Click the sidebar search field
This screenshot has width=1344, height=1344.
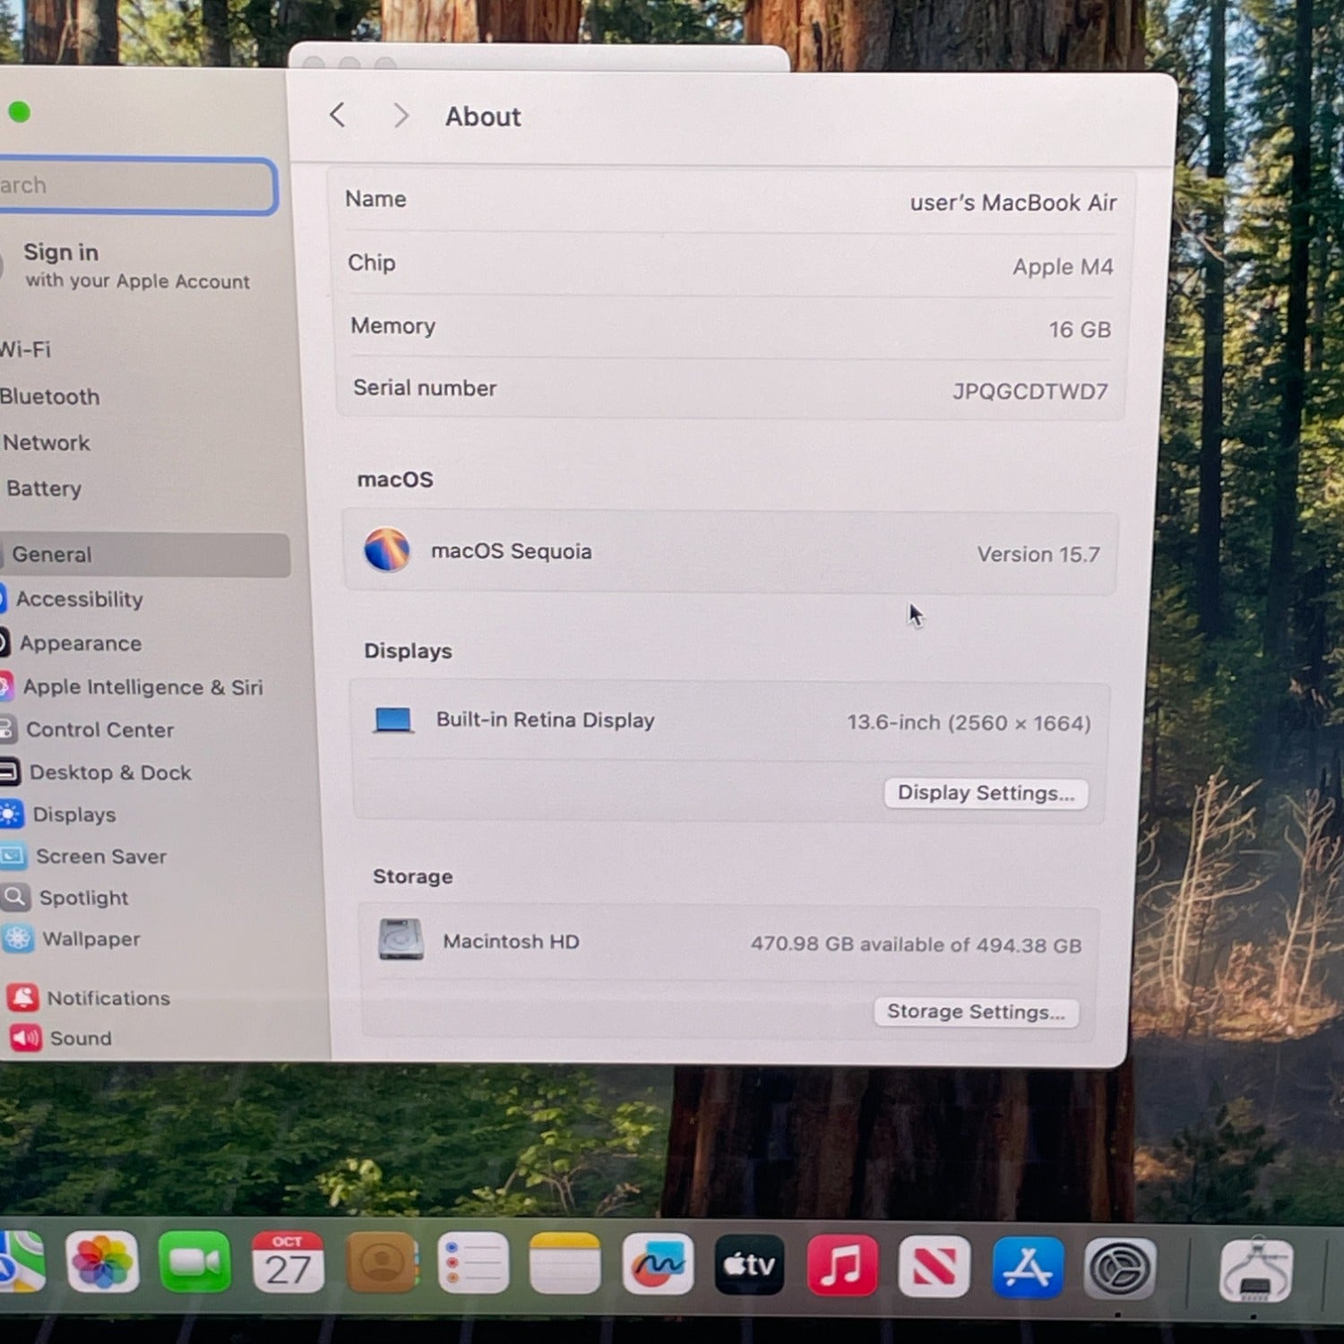[134, 185]
